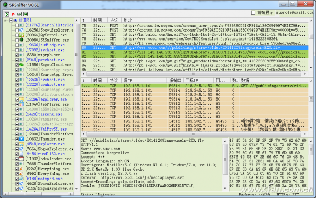316x198 pixels.
Task: Sort URL list by 协议 column header
Action: click(114, 20)
